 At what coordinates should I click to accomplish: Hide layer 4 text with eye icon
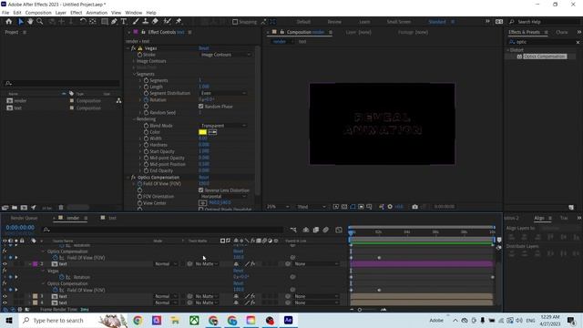(x=5, y=302)
